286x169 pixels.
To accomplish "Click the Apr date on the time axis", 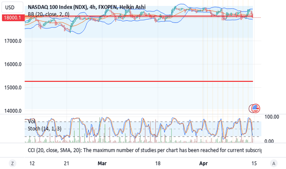I will [203, 163].
